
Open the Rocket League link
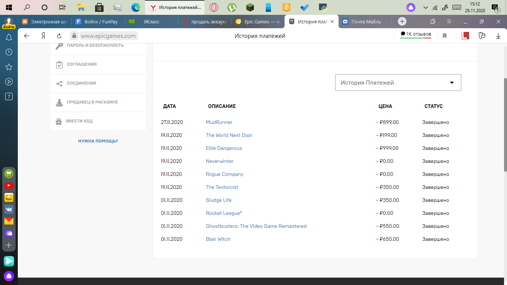pos(224,213)
